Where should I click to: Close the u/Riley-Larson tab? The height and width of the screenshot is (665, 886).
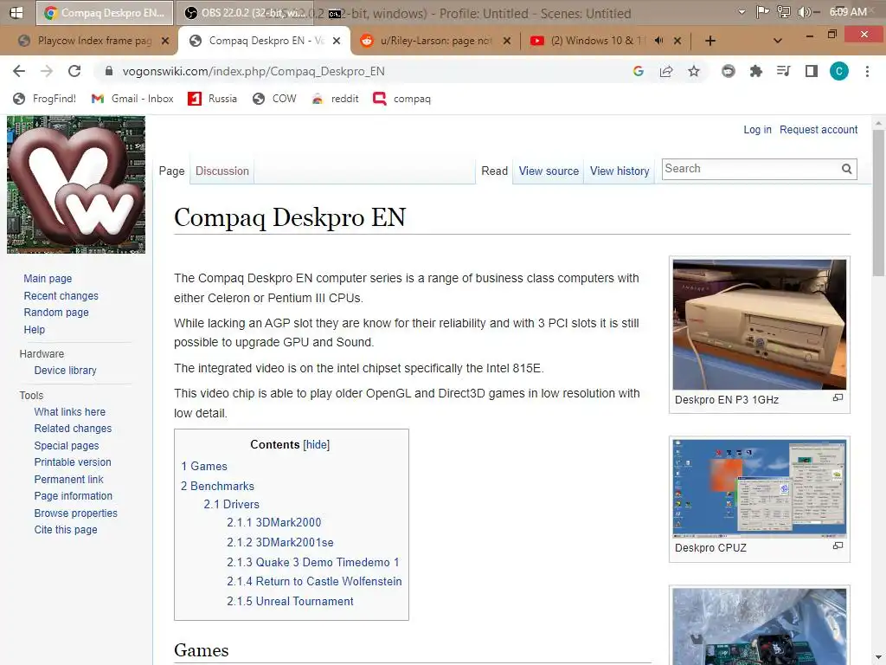[507, 41]
